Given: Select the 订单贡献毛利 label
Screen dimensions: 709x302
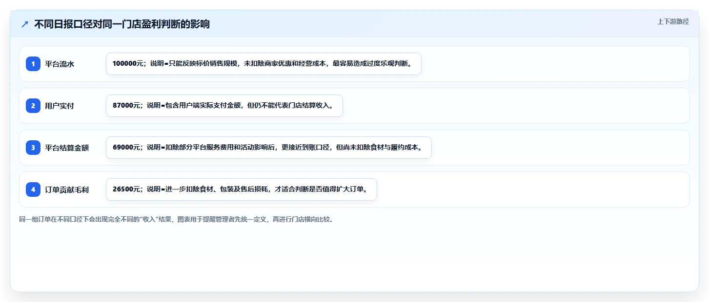Looking at the screenshot, I should [x=67, y=189].
